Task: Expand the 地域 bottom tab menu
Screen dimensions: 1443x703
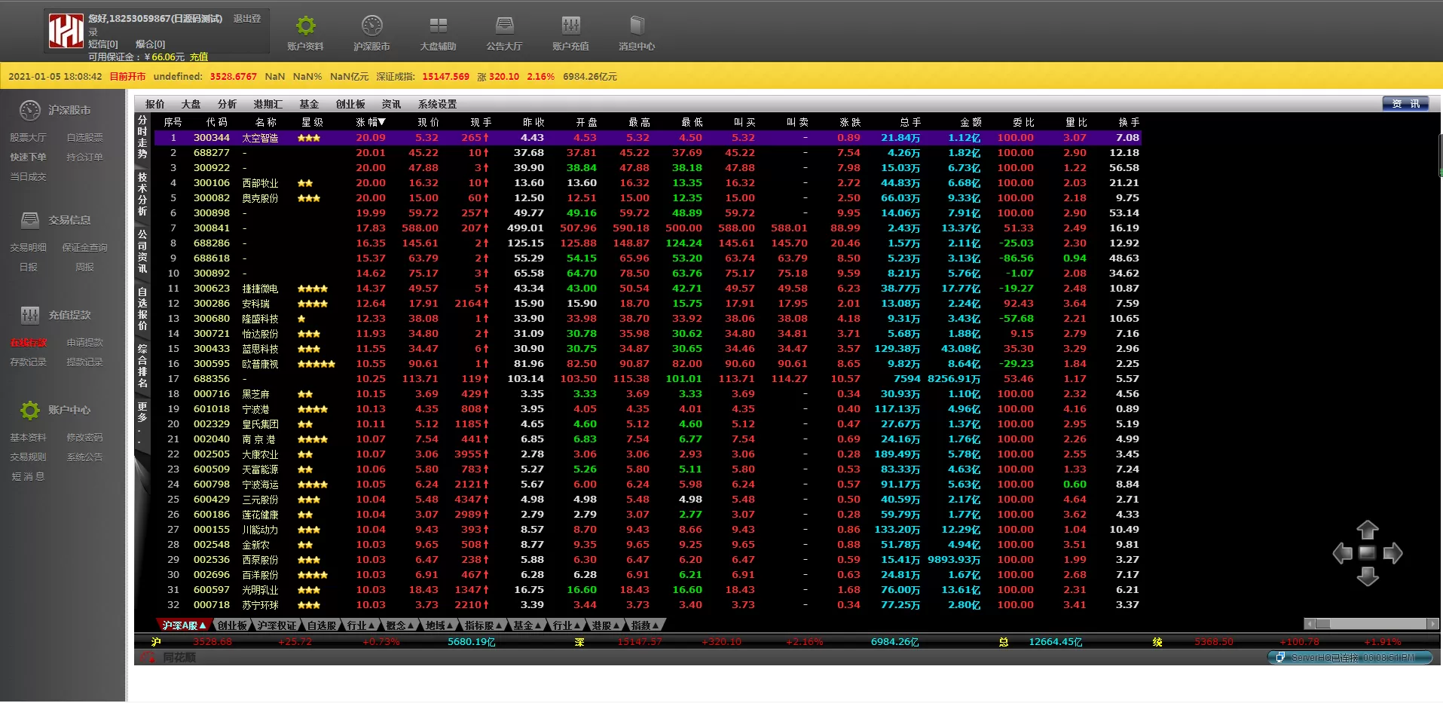Action: (x=439, y=625)
